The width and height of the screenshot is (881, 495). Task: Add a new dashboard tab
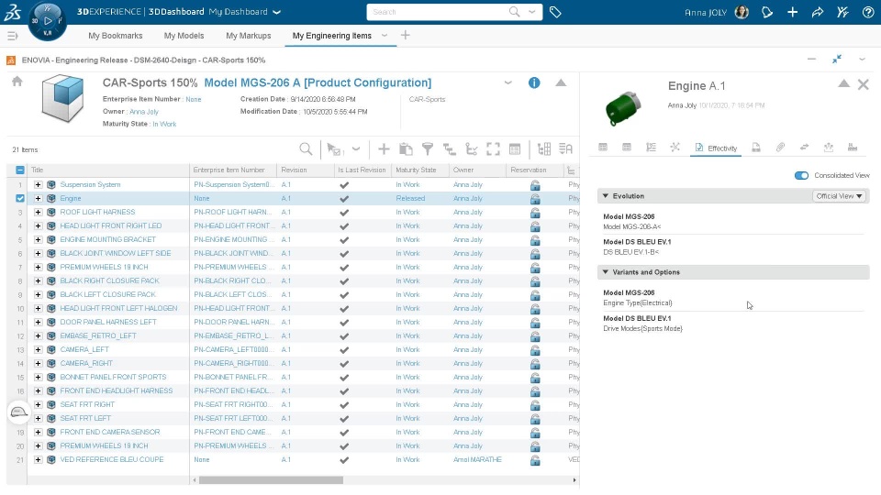405,36
